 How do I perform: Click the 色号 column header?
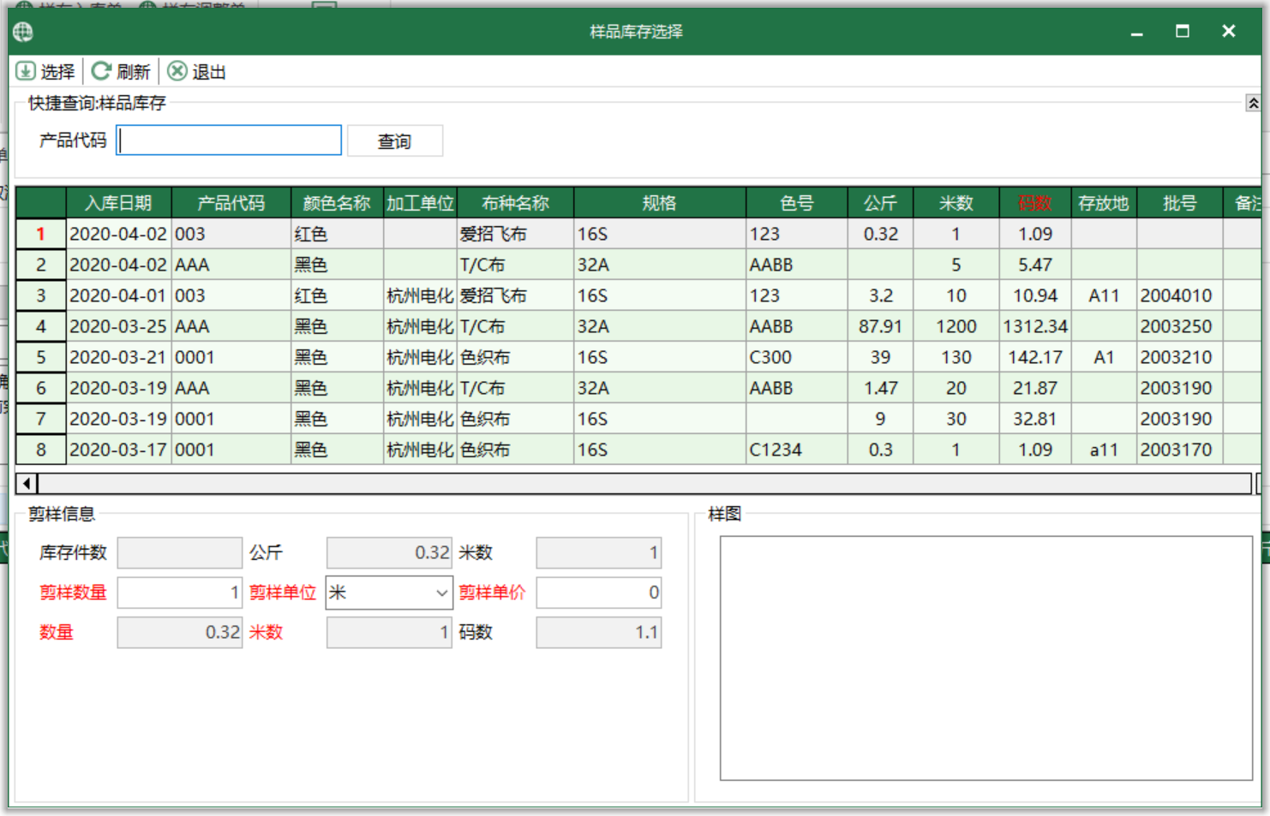coord(797,203)
